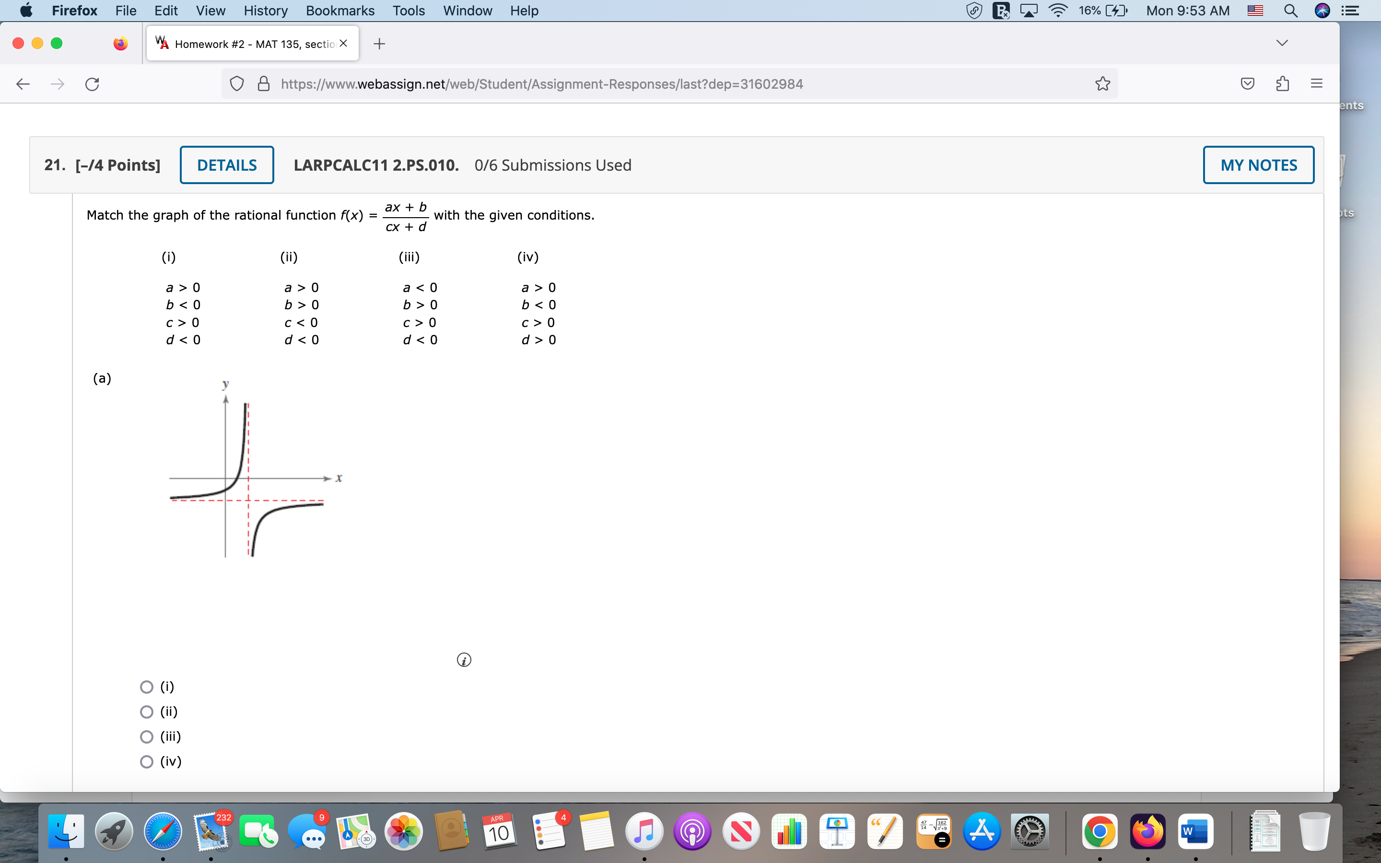Select answer choice (i)
The image size is (1381, 863).
tap(146, 686)
